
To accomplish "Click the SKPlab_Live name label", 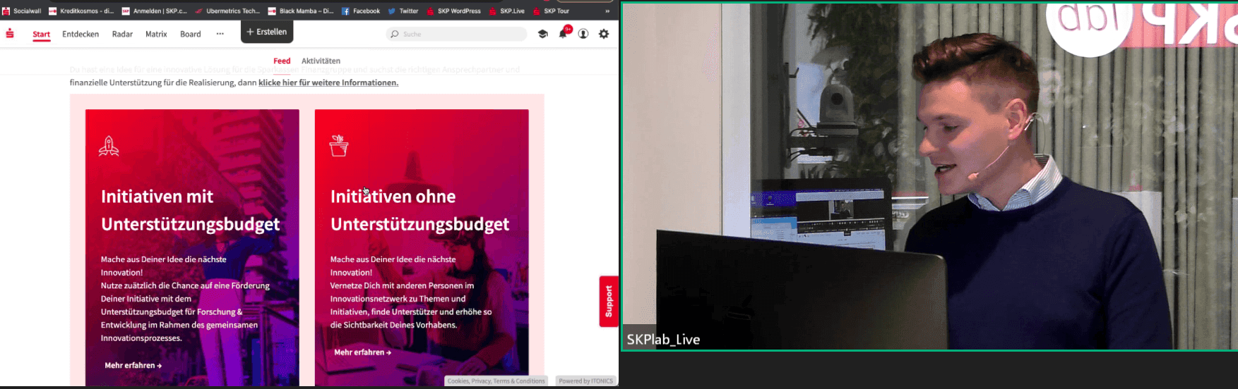I will pos(663,339).
